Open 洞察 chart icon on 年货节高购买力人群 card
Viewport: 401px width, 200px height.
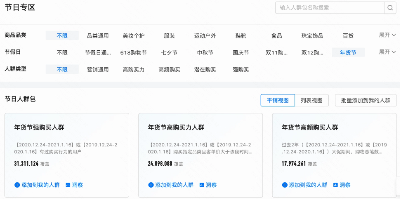(x=202, y=185)
